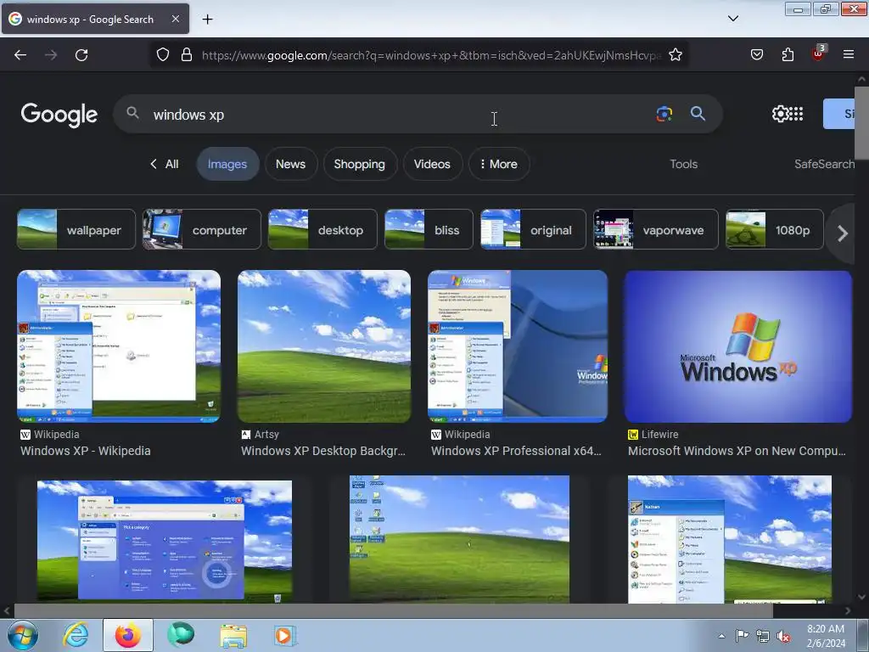Select the 1080p suggestion chip

(775, 229)
